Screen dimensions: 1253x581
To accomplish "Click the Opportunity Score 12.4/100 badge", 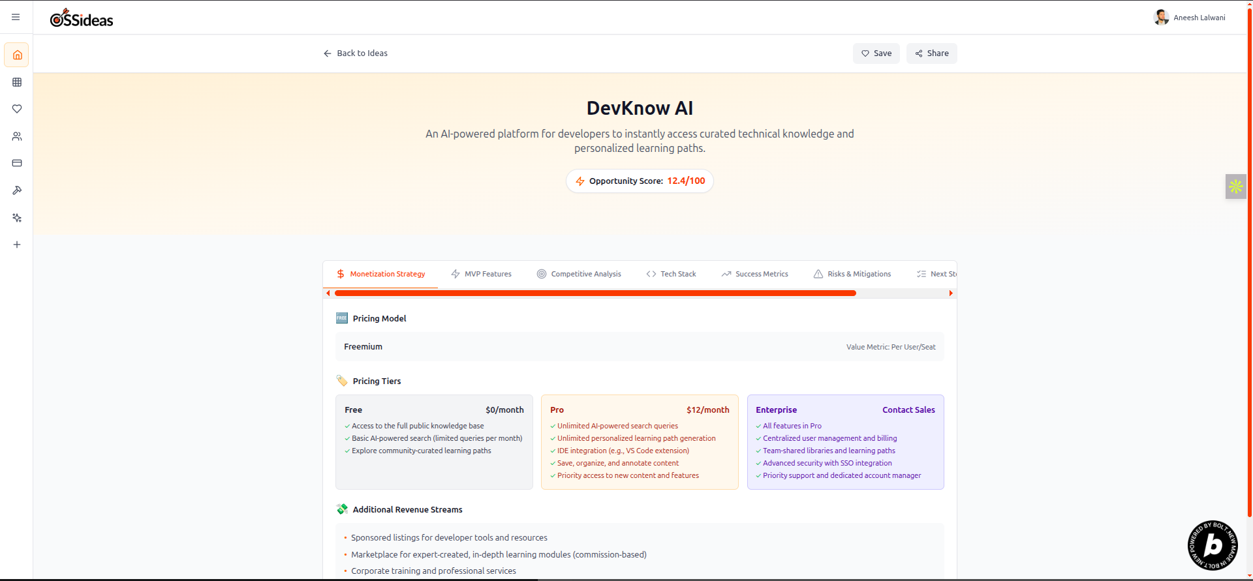I will point(640,181).
